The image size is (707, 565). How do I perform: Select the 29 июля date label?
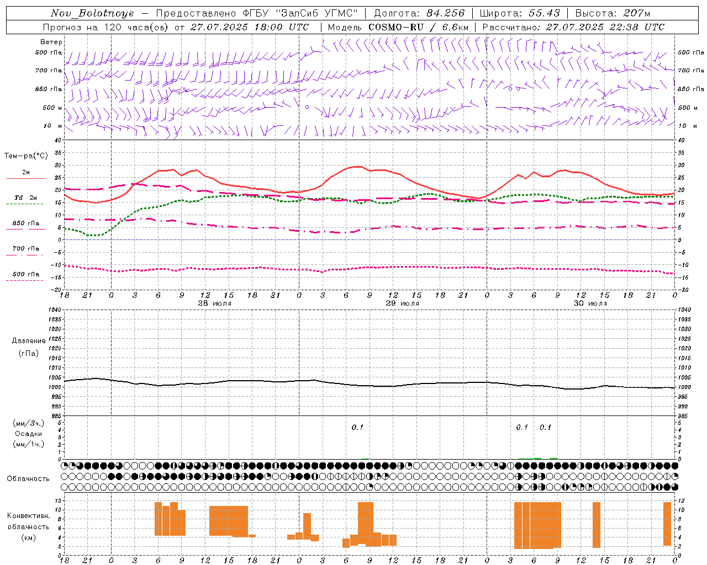pyautogui.click(x=403, y=303)
